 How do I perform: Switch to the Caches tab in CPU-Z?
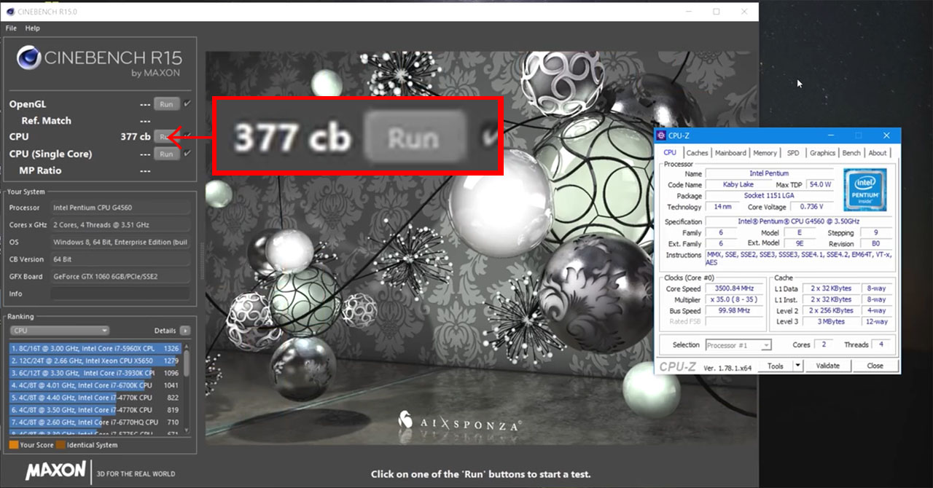(697, 153)
